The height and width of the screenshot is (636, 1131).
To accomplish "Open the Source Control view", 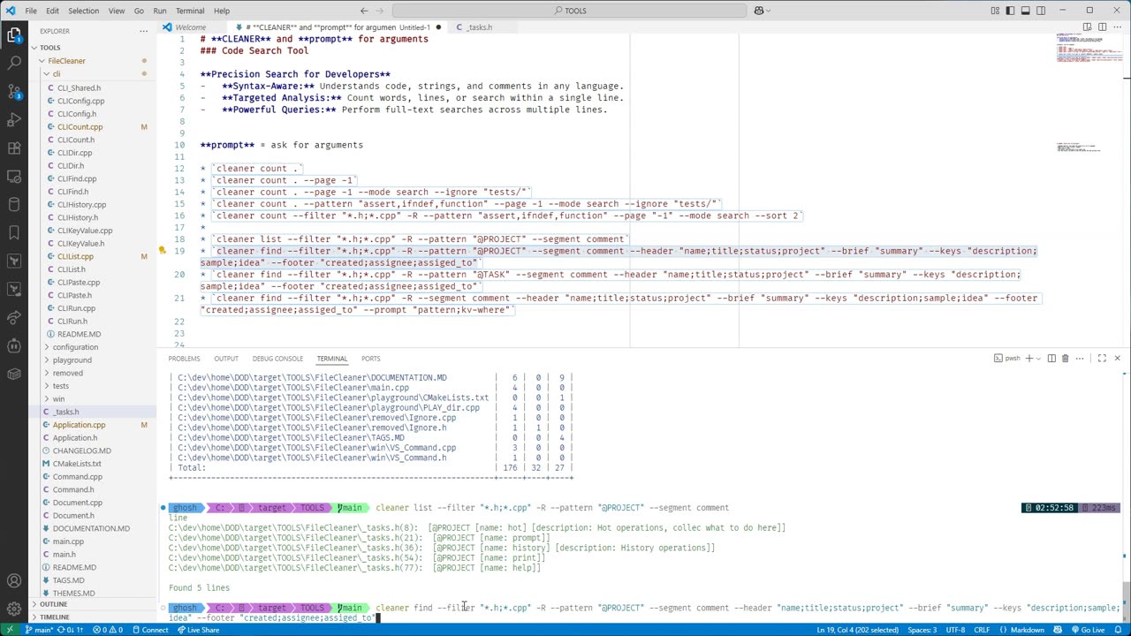I will [x=14, y=92].
